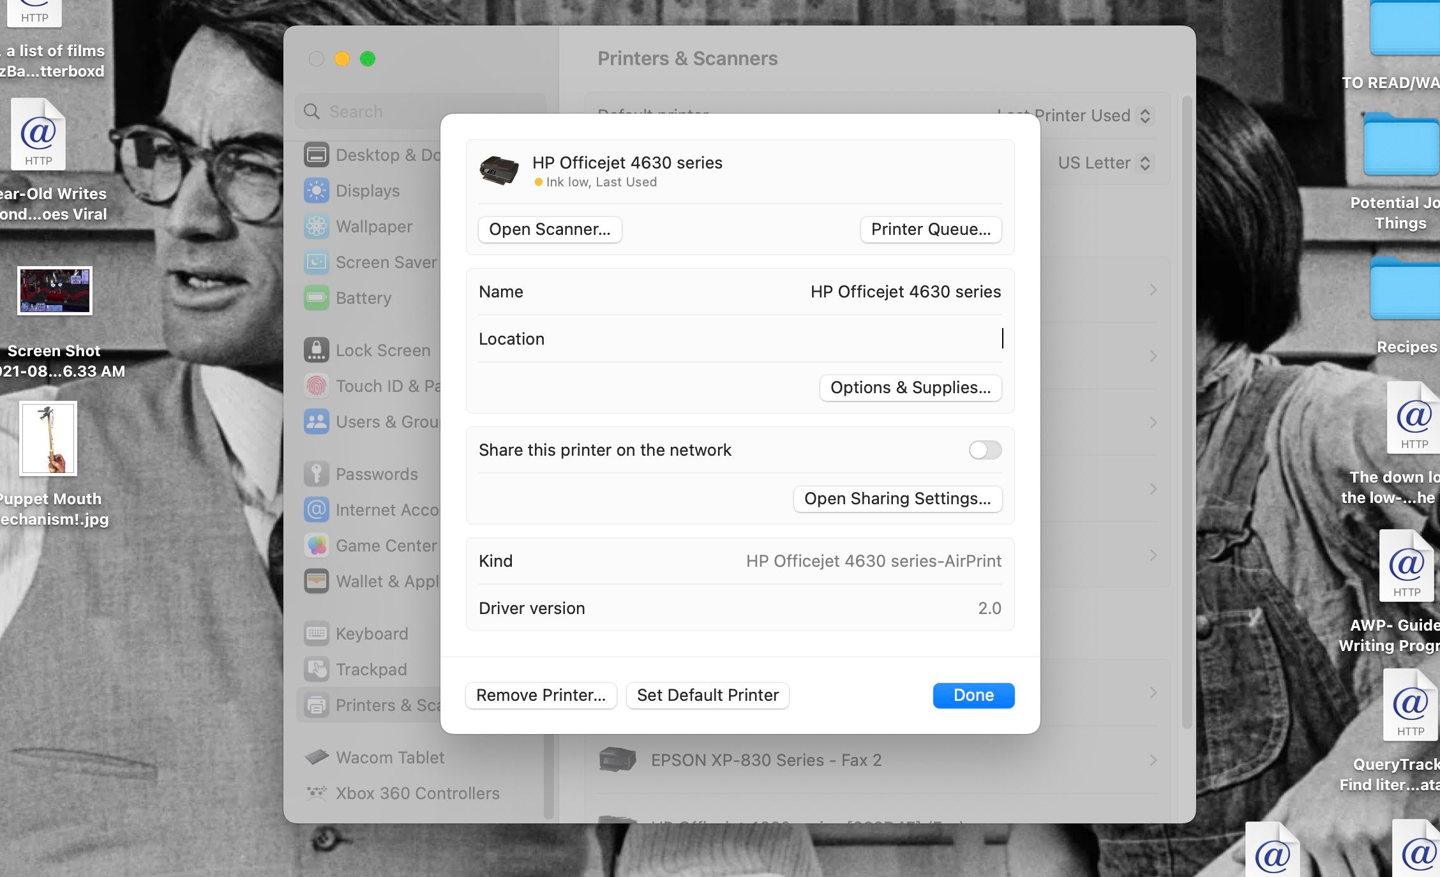Select the Game Center icon

(x=317, y=546)
